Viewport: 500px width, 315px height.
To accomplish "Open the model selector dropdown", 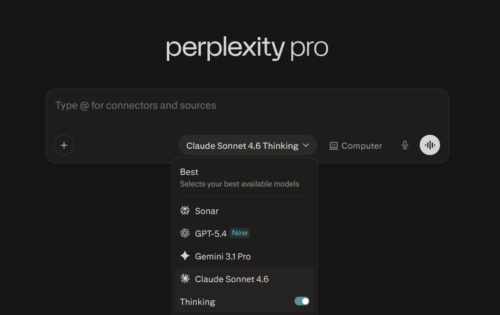I will [247, 145].
